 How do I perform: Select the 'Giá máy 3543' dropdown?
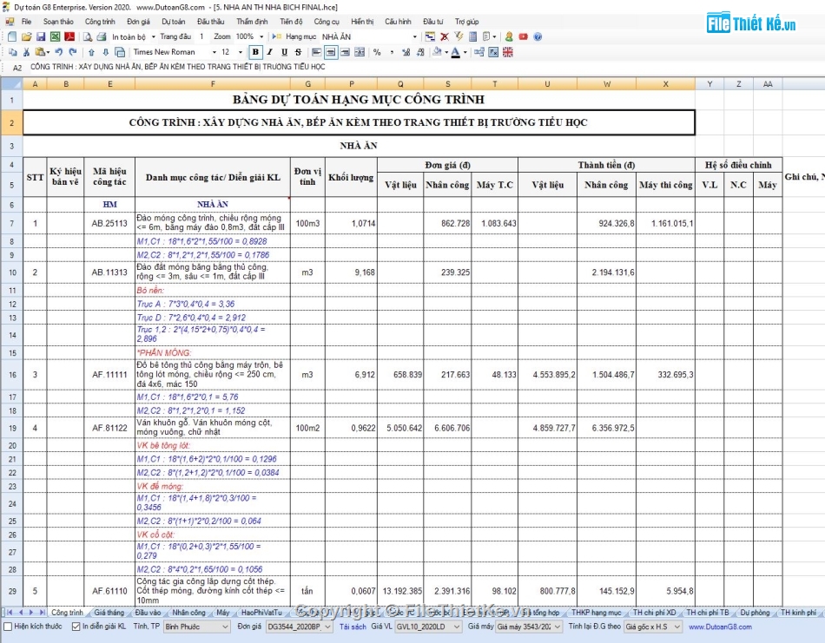point(530,627)
